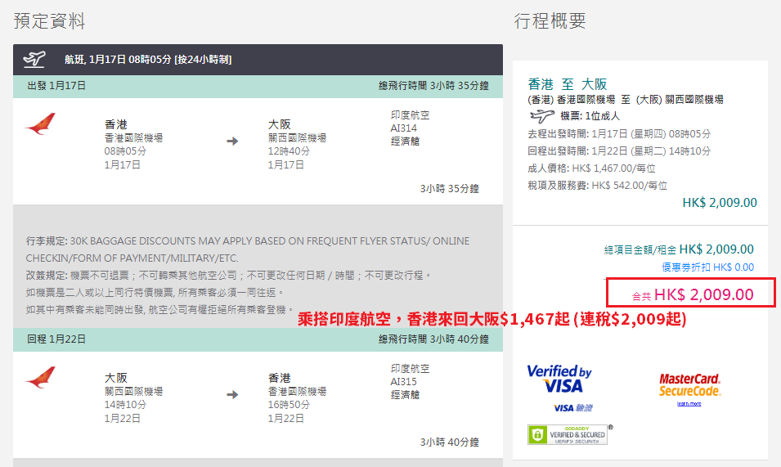
Task: Click the 回程 1月22日 bar label
Action: [56, 339]
